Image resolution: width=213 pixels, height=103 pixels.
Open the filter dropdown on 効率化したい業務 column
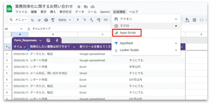[74, 47]
